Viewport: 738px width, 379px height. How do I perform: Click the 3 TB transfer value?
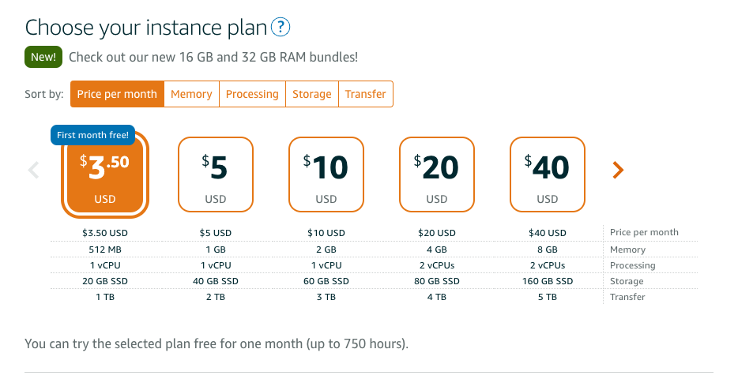coord(326,297)
